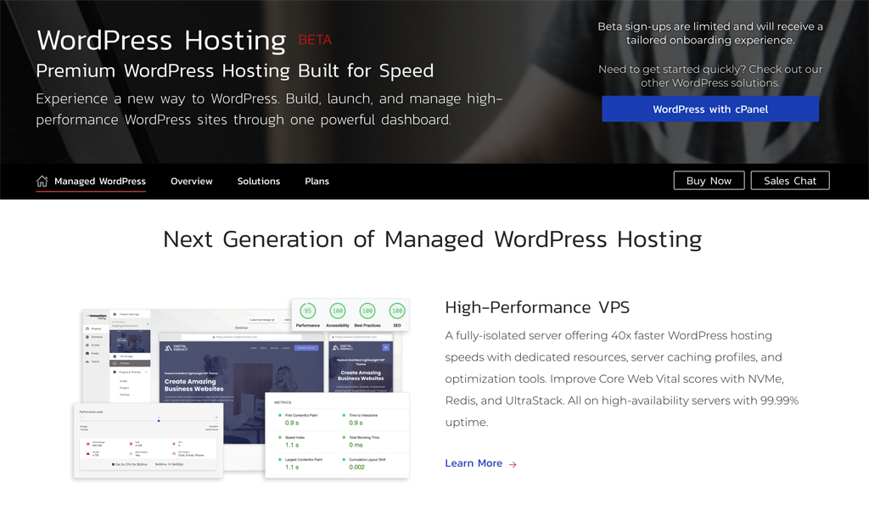Image resolution: width=869 pixels, height=510 pixels.
Task: Tick the Get 2x CPU for $10/mo checkbox
Action: pos(113,464)
